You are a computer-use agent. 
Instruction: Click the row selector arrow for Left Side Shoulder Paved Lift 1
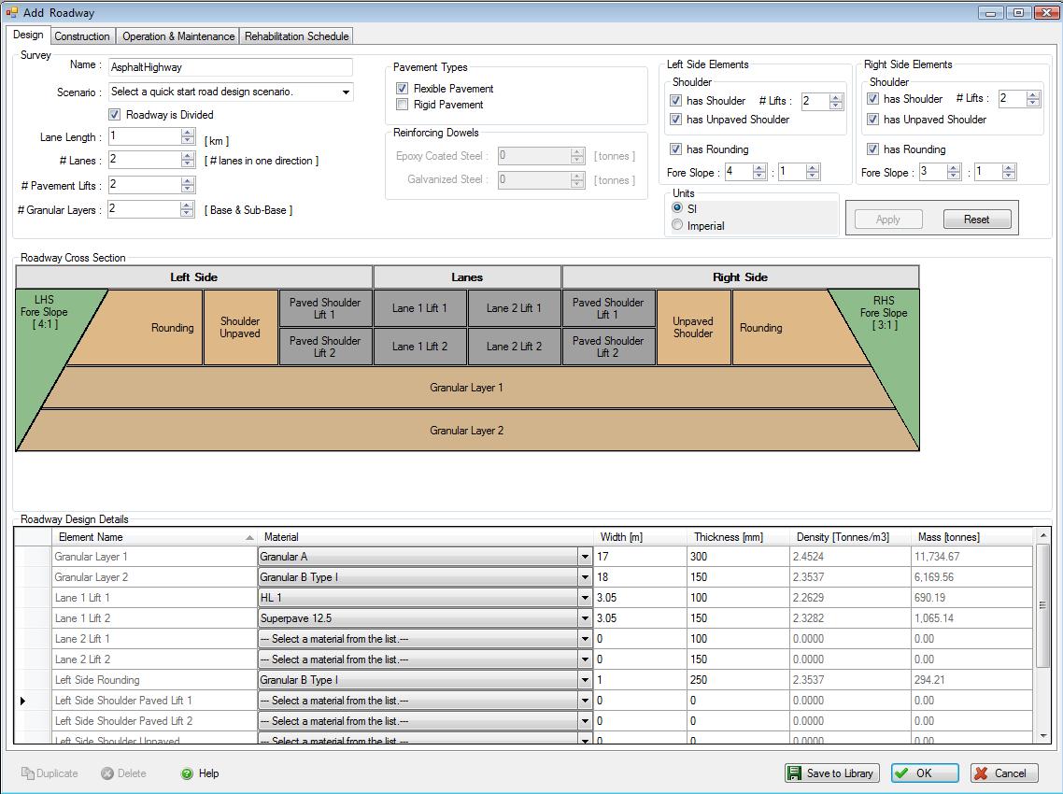point(23,701)
